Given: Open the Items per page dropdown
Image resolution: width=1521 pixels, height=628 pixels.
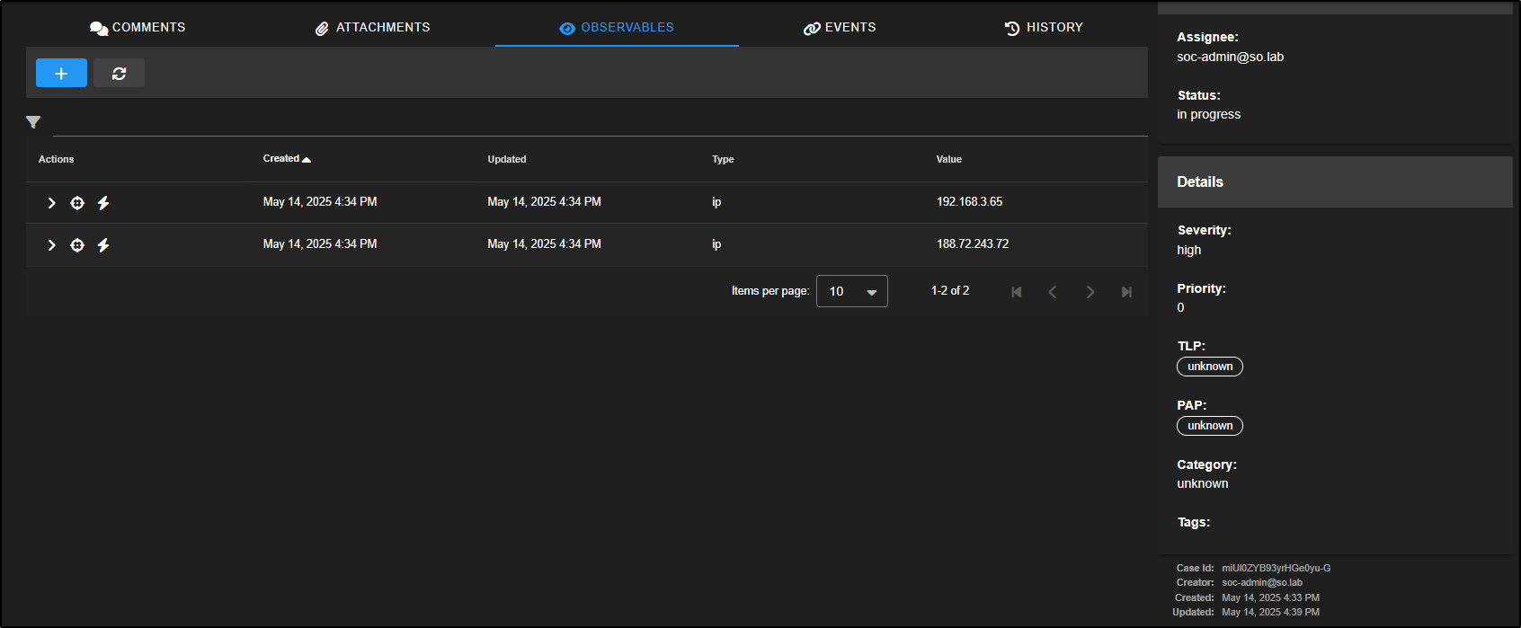Looking at the screenshot, I should tap(851, 291).
